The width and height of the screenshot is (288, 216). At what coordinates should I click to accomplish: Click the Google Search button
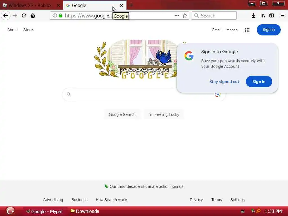pyautogui.click(x=122, y=114)
